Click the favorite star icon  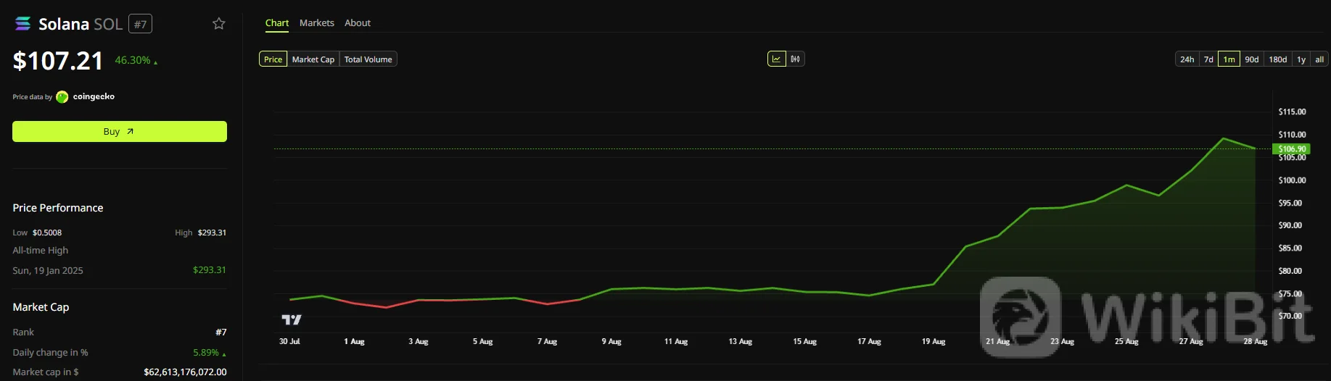(x=218, y=23)
